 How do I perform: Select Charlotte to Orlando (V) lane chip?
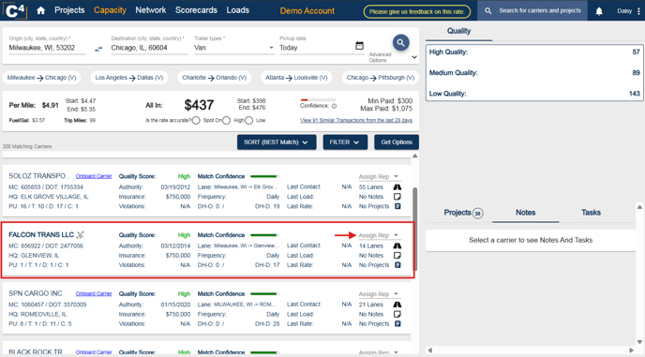[215, 78]
